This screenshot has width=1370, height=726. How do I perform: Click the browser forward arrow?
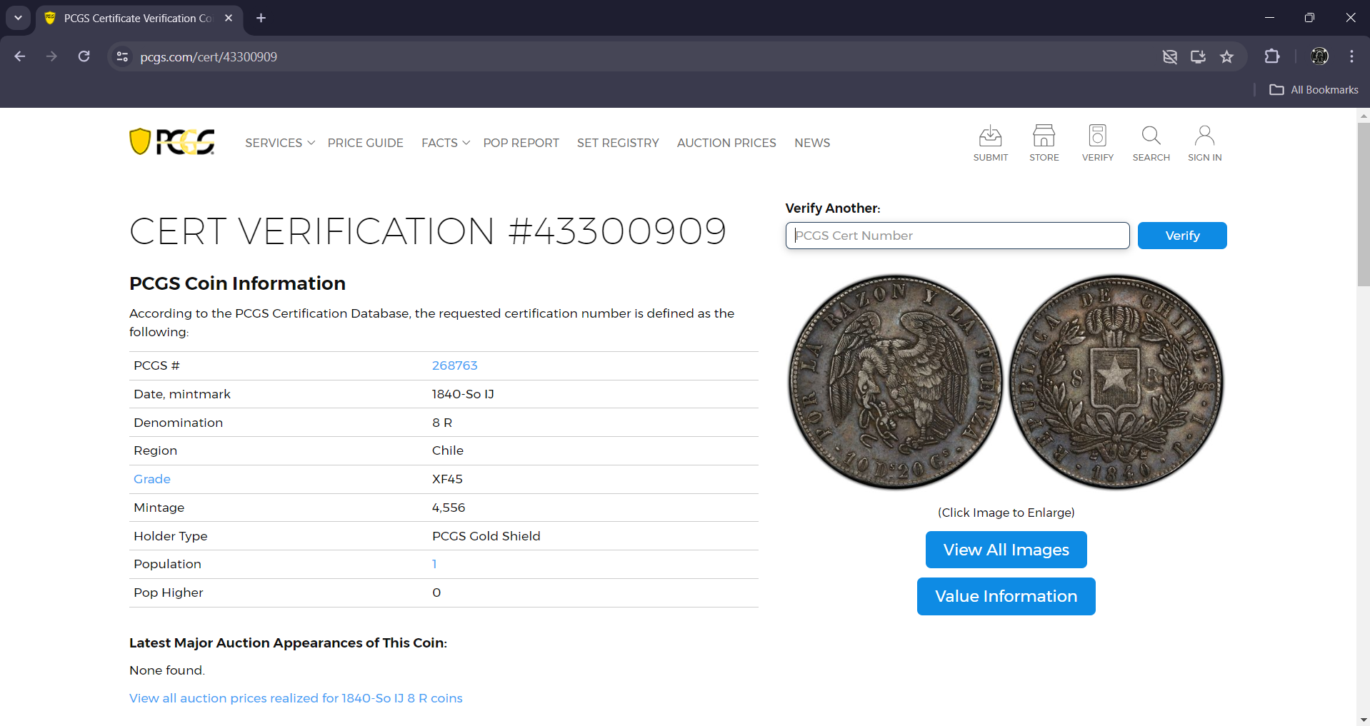pyautogui.click(x=51, y=56)
